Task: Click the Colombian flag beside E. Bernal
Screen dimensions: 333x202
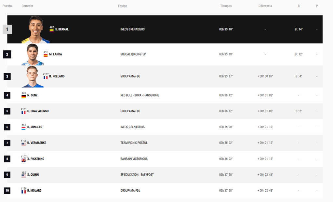Action: coord(51,31)
